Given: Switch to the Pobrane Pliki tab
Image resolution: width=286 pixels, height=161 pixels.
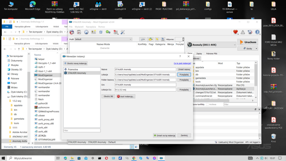Looking at the screenshot, I should (x=212, y=53).
